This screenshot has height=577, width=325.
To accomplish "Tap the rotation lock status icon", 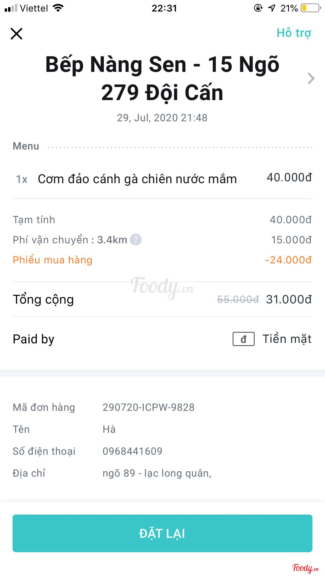I will point(258,8).
